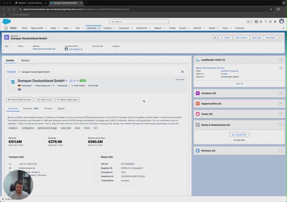Image resolution: width=287 pixels, height=202 pixels.
Task: Select the Details tab
Action: coord(10,60)
